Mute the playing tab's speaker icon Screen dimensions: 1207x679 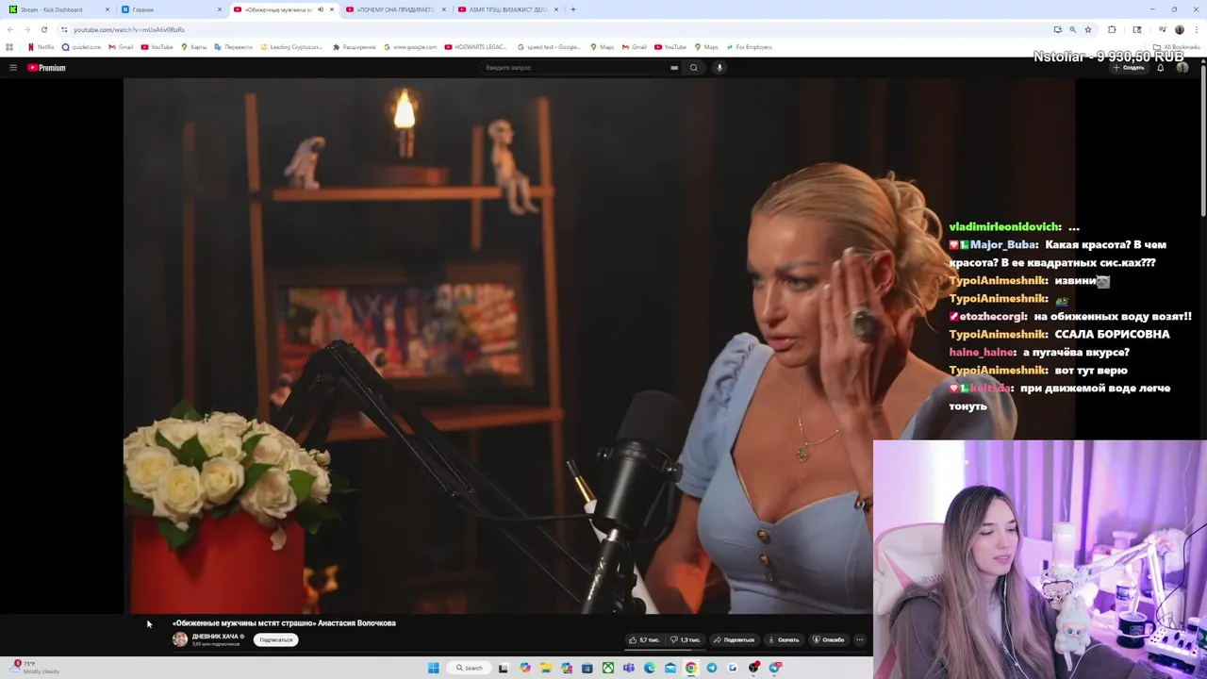(x=321, y=9)
